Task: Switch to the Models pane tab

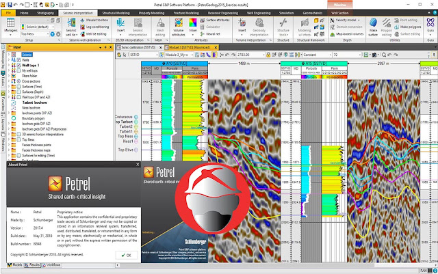Action: pyautogui.click(x=15, y=265)
